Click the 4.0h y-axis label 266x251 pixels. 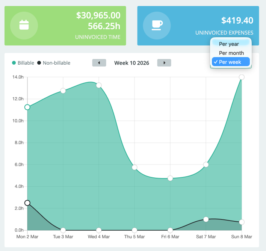pyautogui.click(x=19, y=186)
